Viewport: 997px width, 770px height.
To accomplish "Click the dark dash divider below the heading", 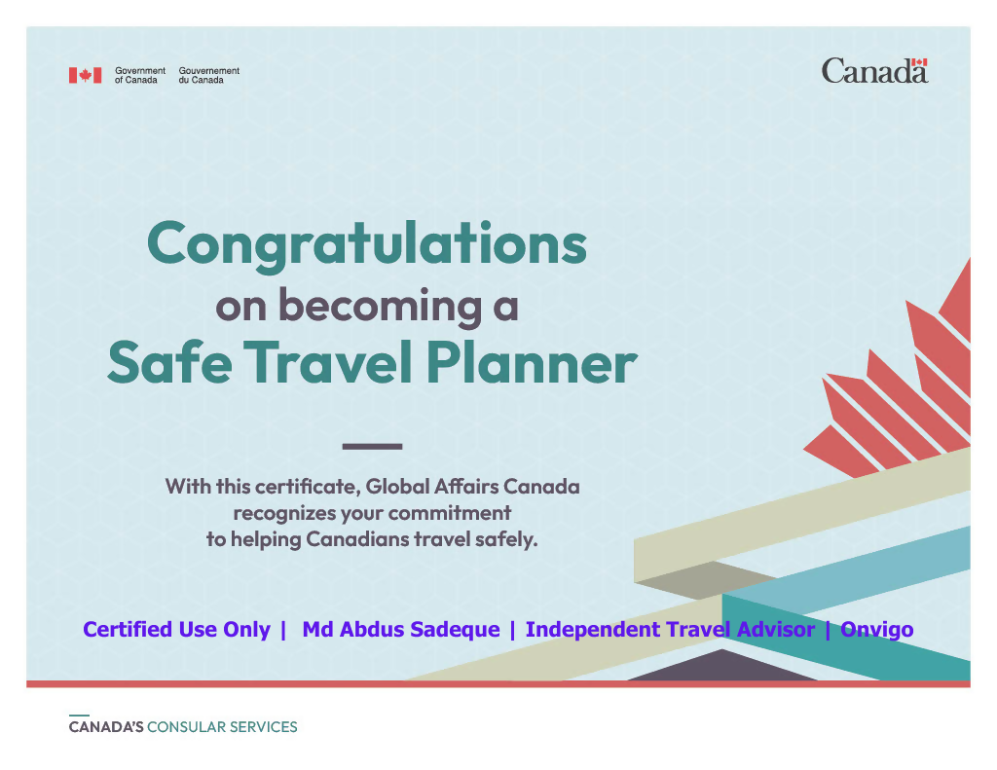I will 372,446.
